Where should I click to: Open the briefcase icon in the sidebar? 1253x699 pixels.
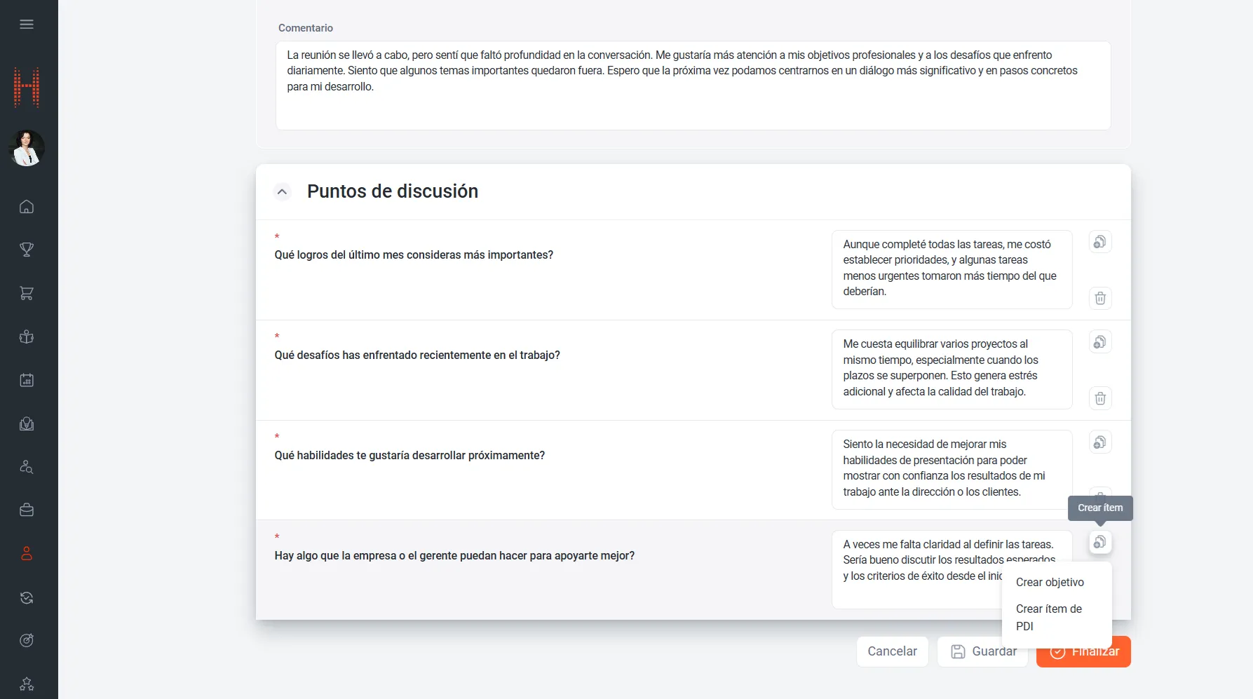point(27,510)
